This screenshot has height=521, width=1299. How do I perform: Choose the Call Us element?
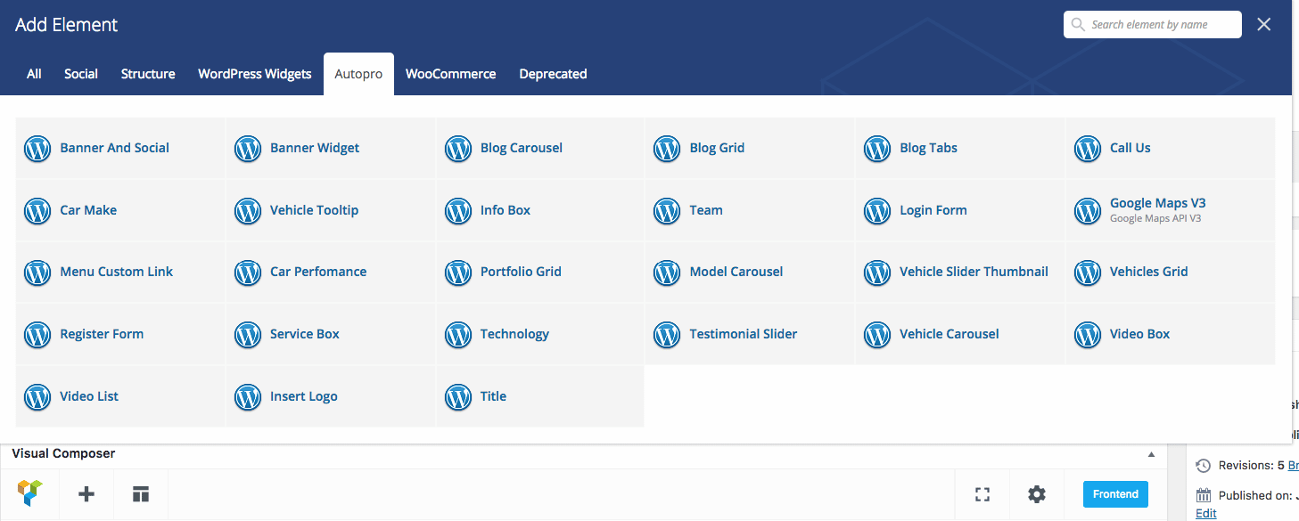[x=1171, y=148]
